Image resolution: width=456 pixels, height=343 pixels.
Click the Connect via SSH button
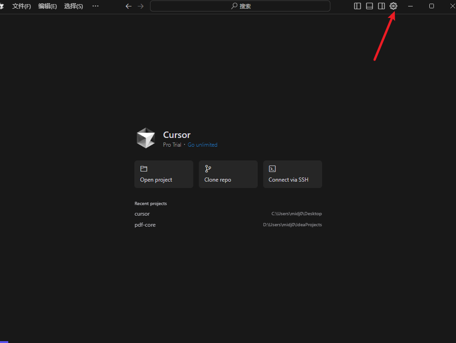coord(293,174)
